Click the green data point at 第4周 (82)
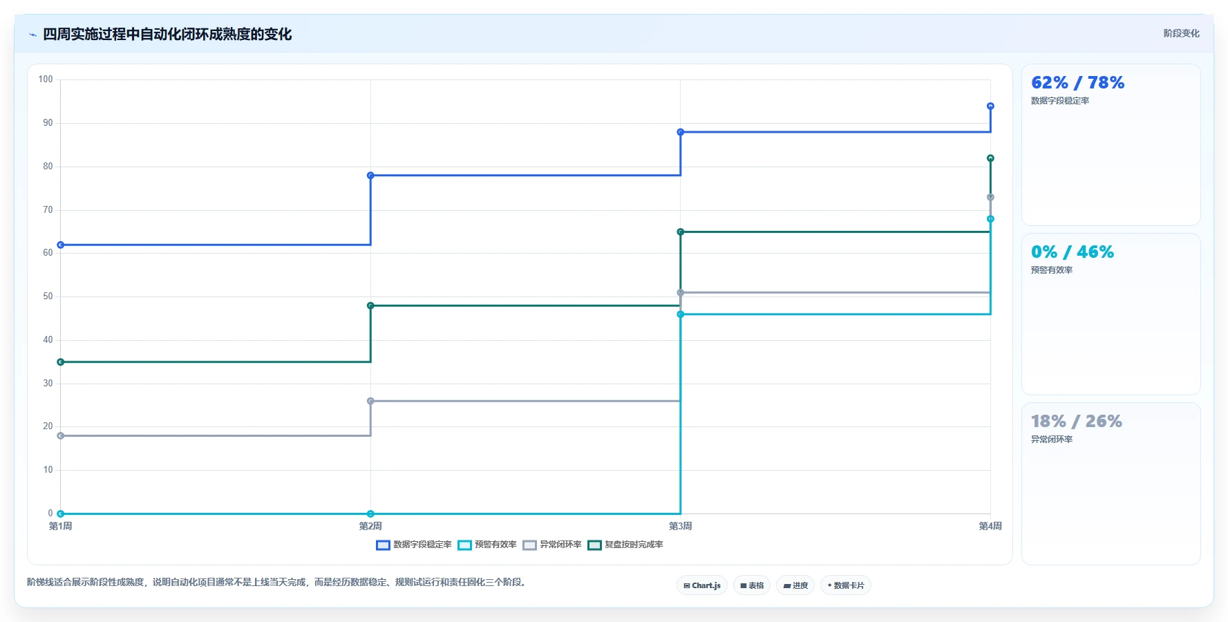 click(990, 158)
